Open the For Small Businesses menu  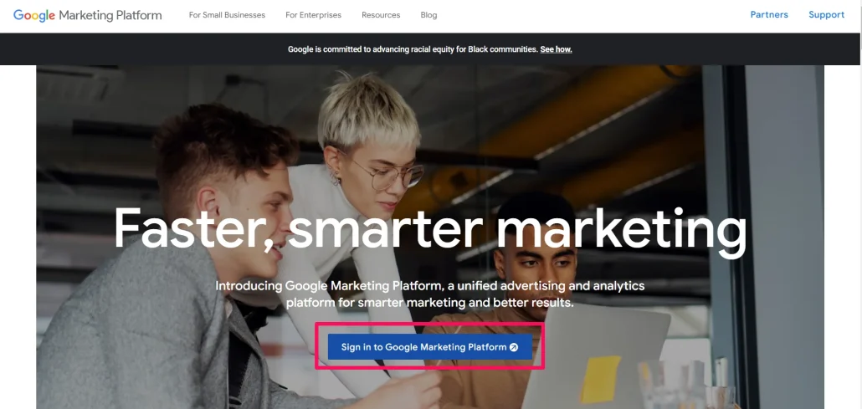pos(227,15)
